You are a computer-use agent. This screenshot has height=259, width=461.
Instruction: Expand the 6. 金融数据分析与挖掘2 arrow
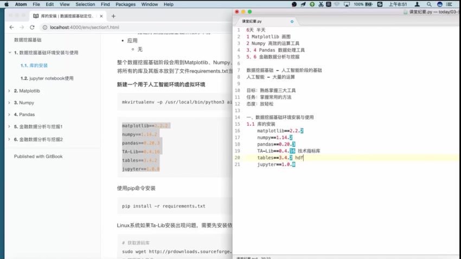pos(9,139)
